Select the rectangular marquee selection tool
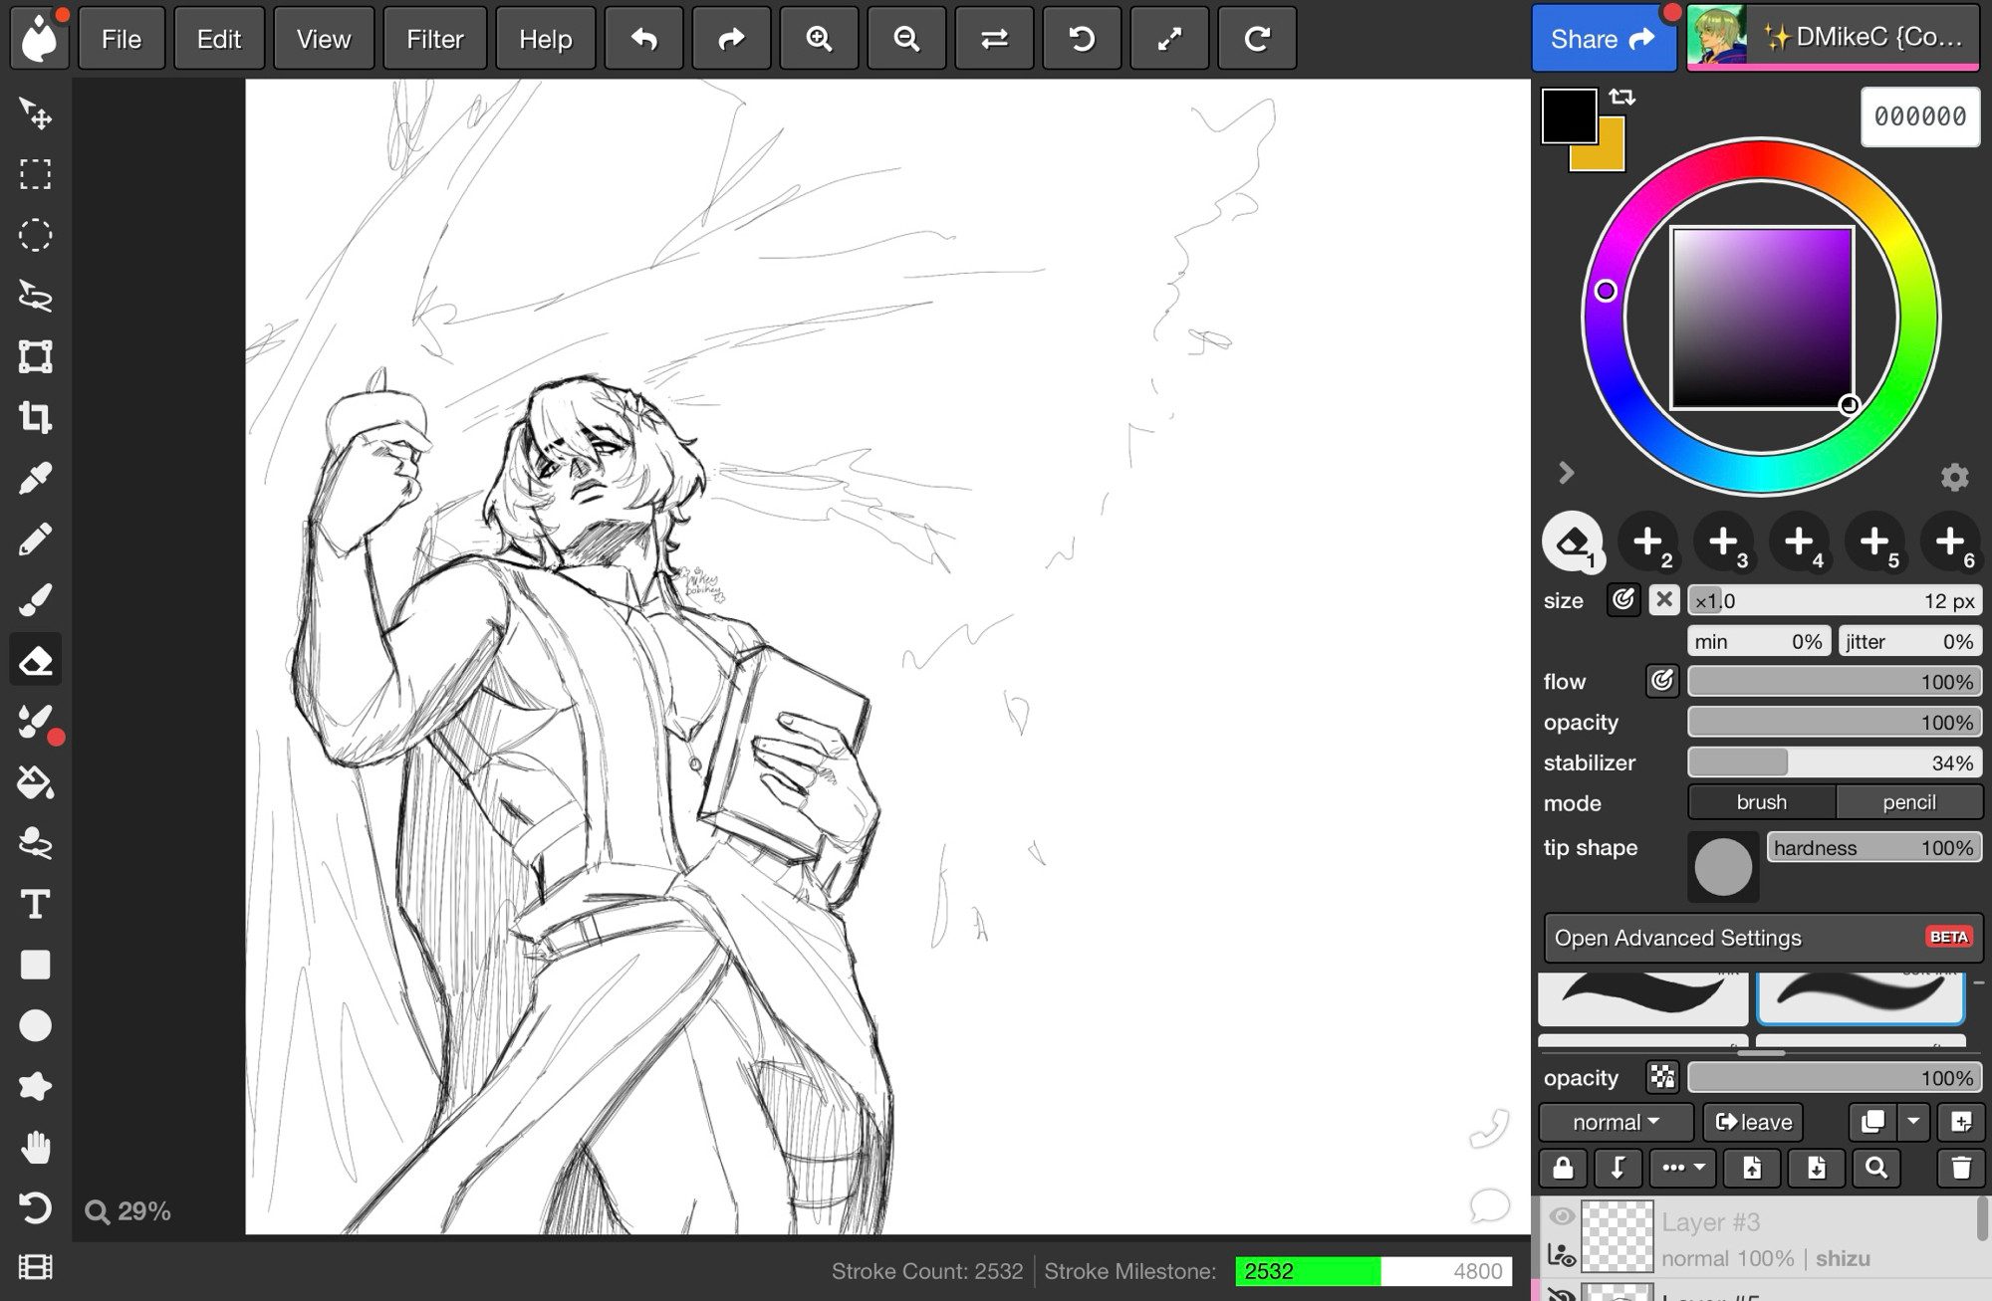The image size is (1992, 1301). click(x=36, y=175)
